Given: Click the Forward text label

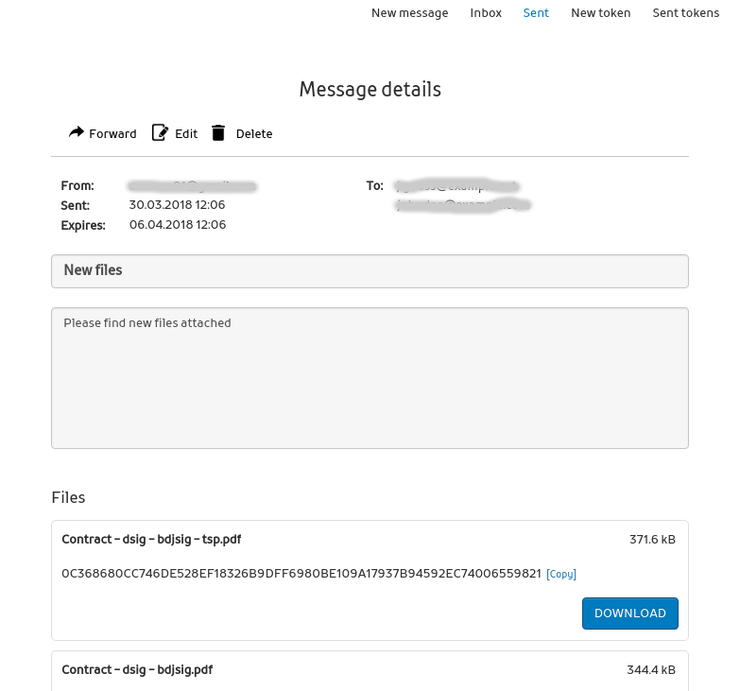Looking at the screenshot, I should (112, 134).
